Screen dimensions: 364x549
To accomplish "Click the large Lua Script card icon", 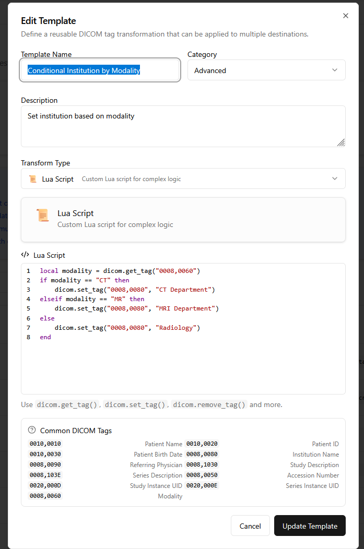I will 43,215.
